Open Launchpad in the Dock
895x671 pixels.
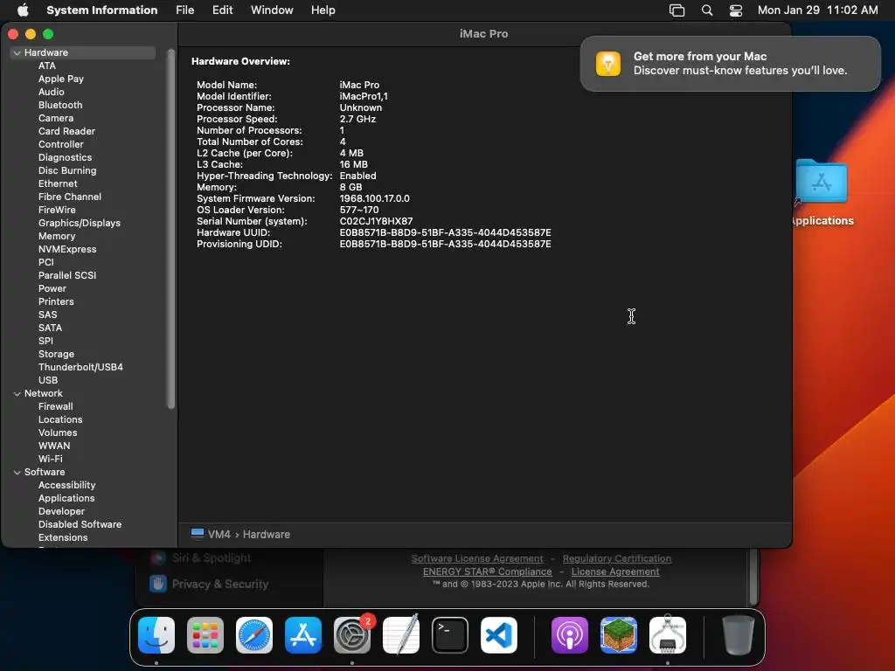tap(205, 635)
